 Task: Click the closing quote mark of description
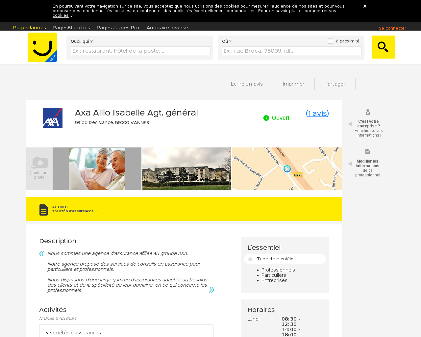point(211,290)
